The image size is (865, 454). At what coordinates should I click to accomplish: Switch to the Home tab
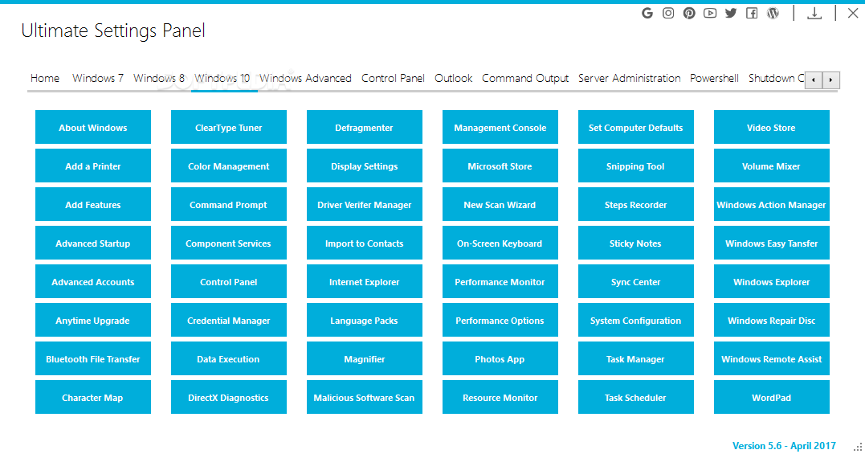(x=45, y=78)
